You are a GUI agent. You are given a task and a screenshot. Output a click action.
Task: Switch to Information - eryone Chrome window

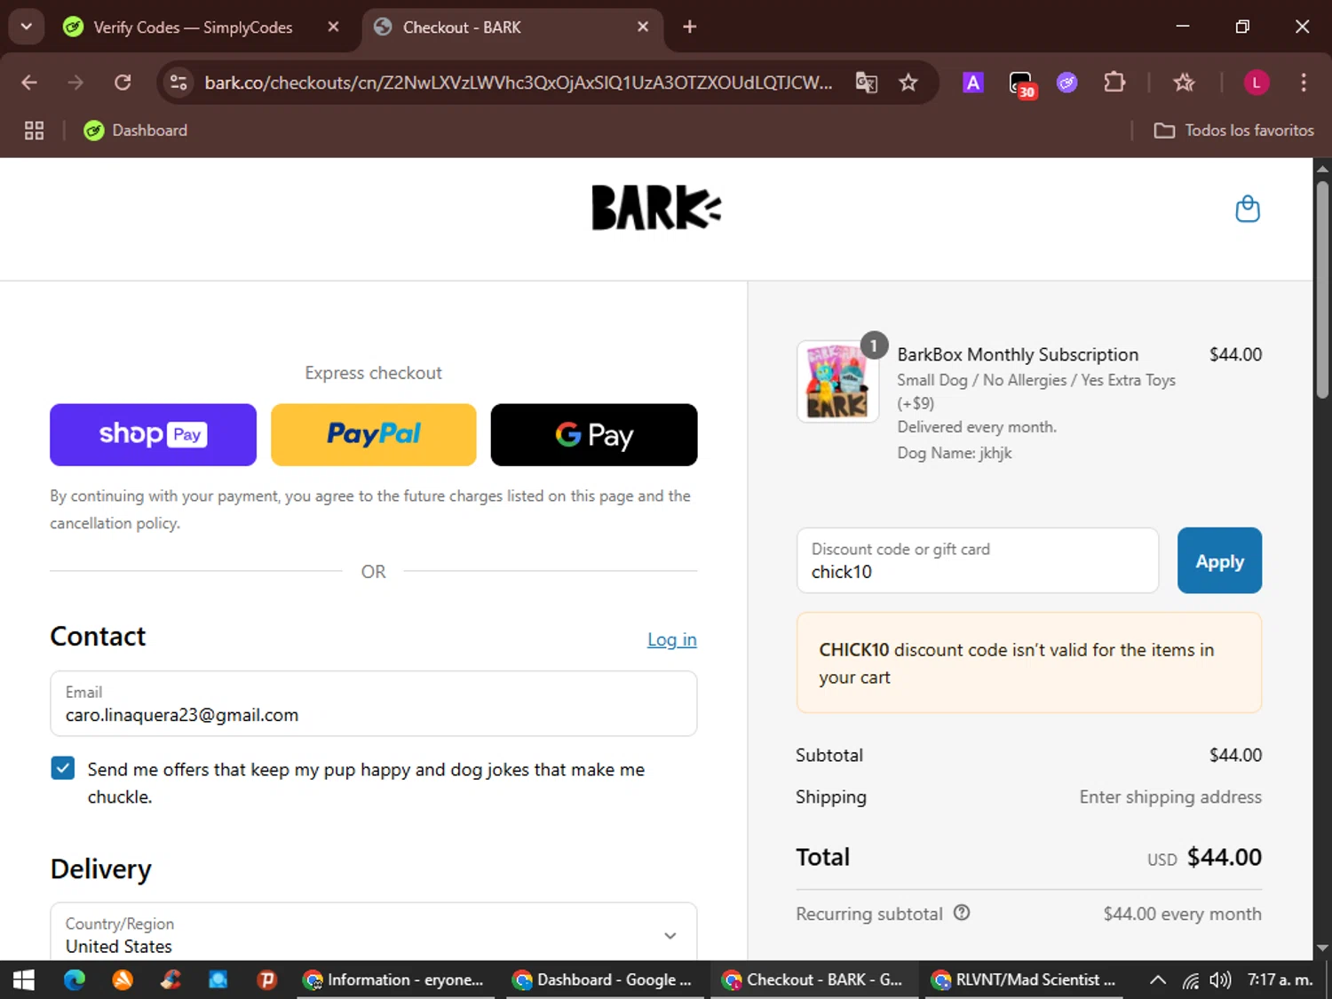click(393, 979)
